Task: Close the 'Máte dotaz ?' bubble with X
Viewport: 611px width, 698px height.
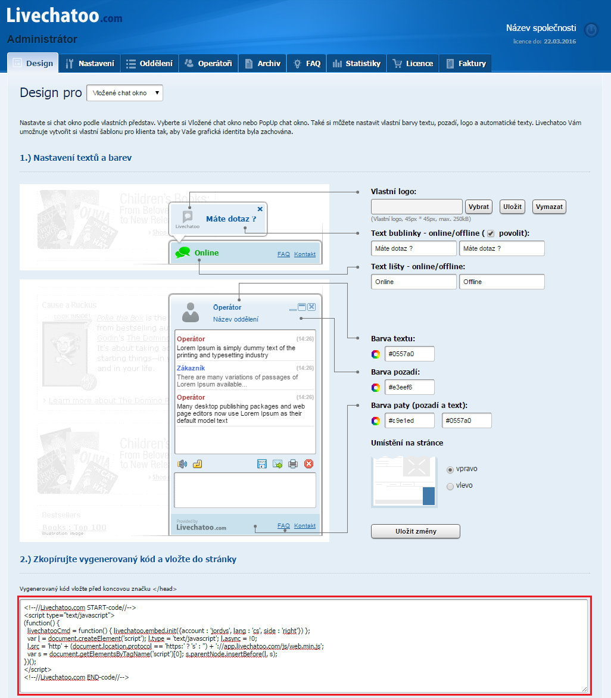Action: 260,209
